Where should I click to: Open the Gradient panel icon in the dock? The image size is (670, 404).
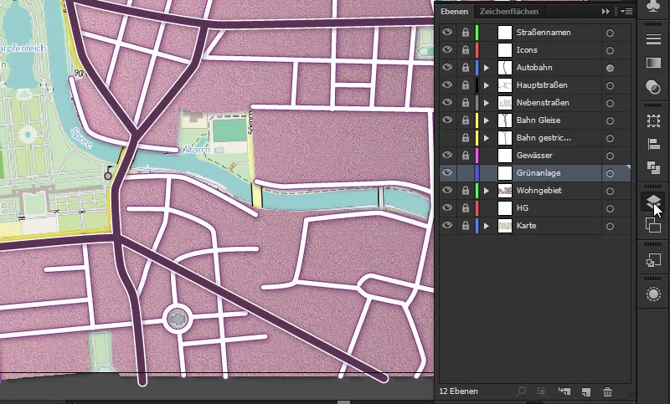pos(653,63)
